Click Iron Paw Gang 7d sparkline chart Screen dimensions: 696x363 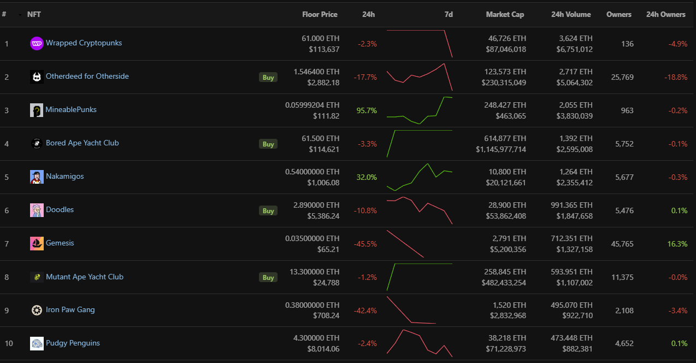tap(411, 310)
